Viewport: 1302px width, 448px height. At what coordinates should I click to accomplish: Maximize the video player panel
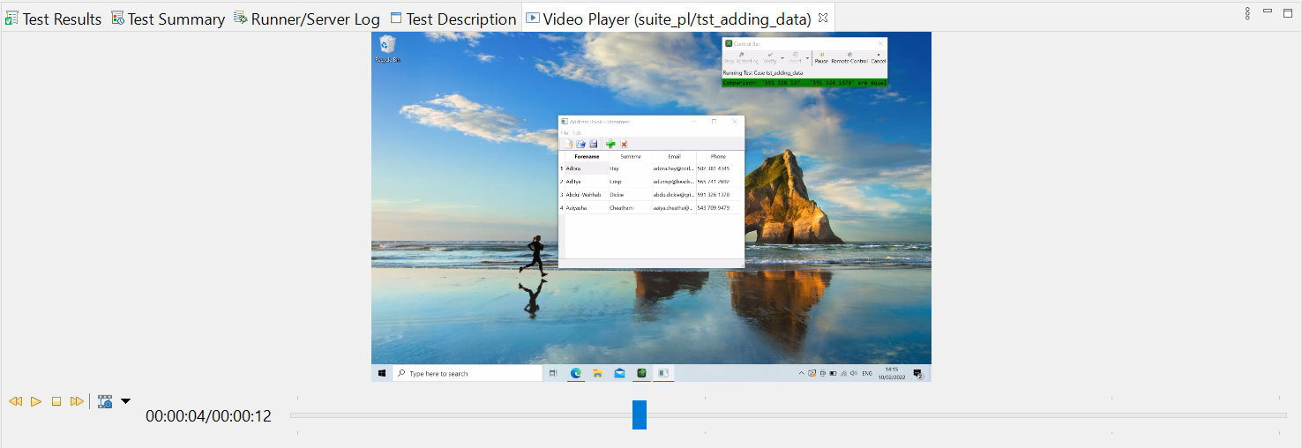tap(1288, 11)
